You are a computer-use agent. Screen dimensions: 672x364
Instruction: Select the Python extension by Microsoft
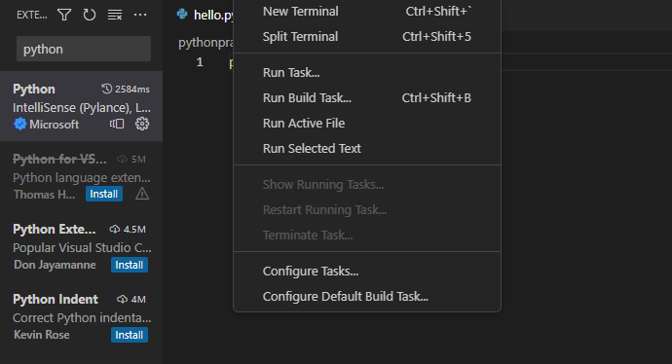click(82, 106)
